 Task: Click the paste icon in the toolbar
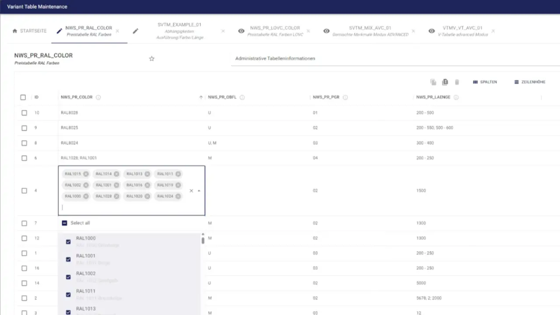pyautogui.click(x=445, y=82)
